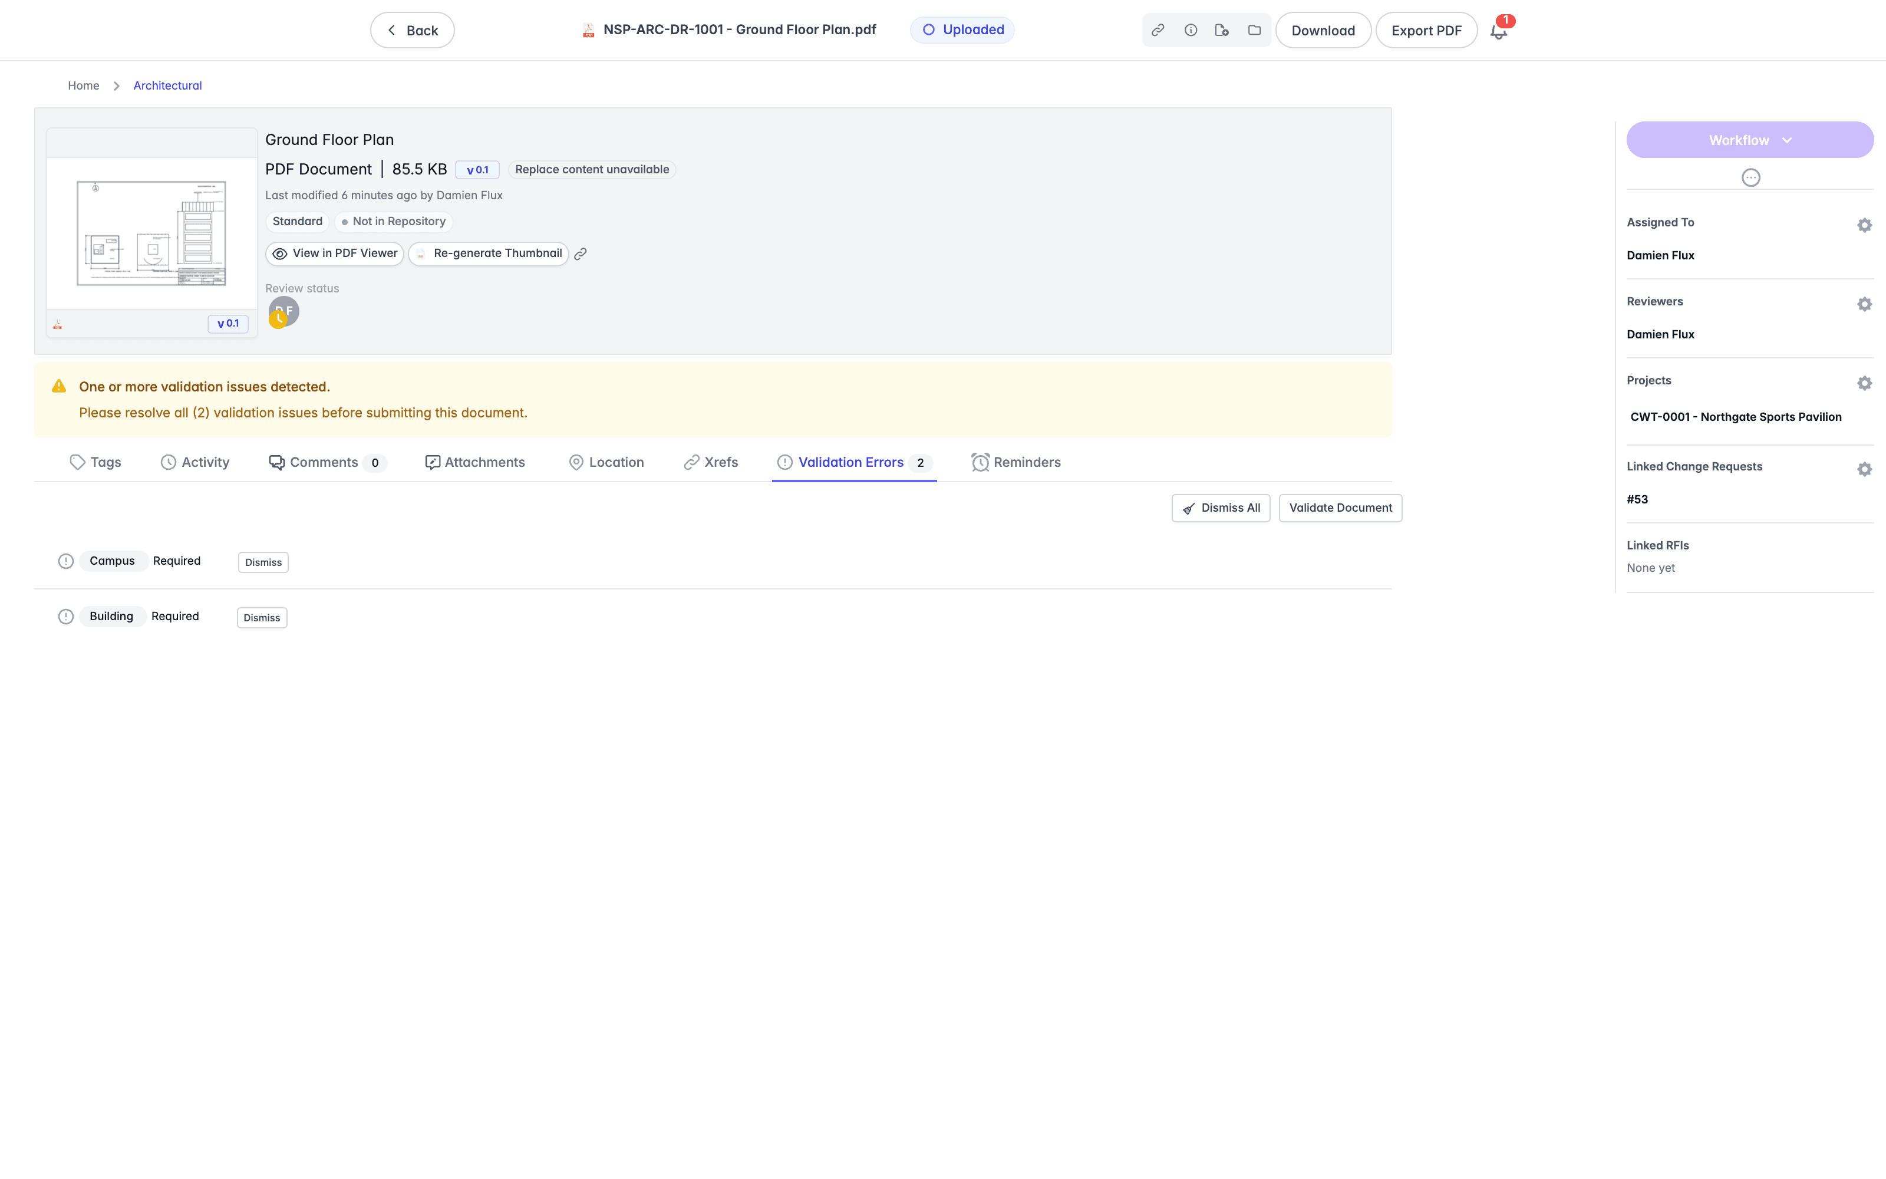
Task: Open the Comments tab
Action: click(327, 462)
